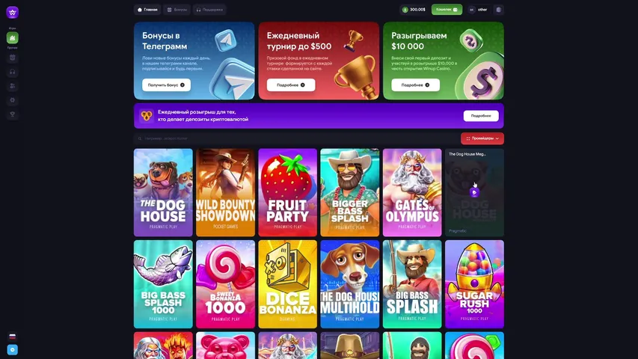Open the blue chat bubble icon

12,349
